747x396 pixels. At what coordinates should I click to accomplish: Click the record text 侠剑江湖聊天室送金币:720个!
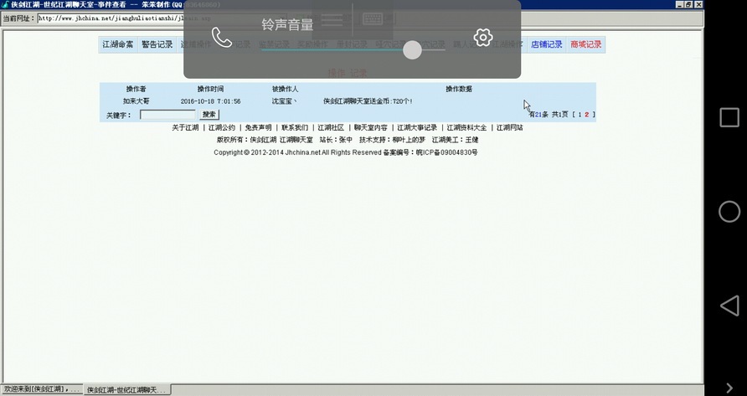[368, 101]
